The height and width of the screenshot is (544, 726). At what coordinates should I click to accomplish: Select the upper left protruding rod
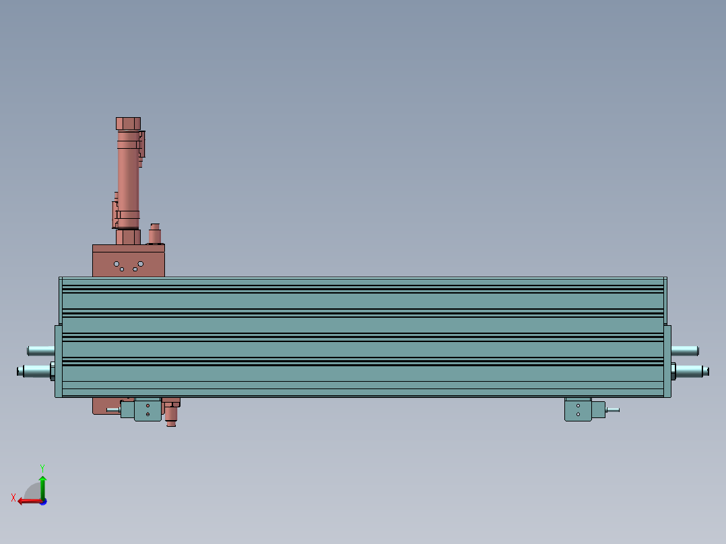coord(40,350)
